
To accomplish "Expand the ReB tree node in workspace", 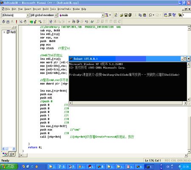I will [4, 32].
